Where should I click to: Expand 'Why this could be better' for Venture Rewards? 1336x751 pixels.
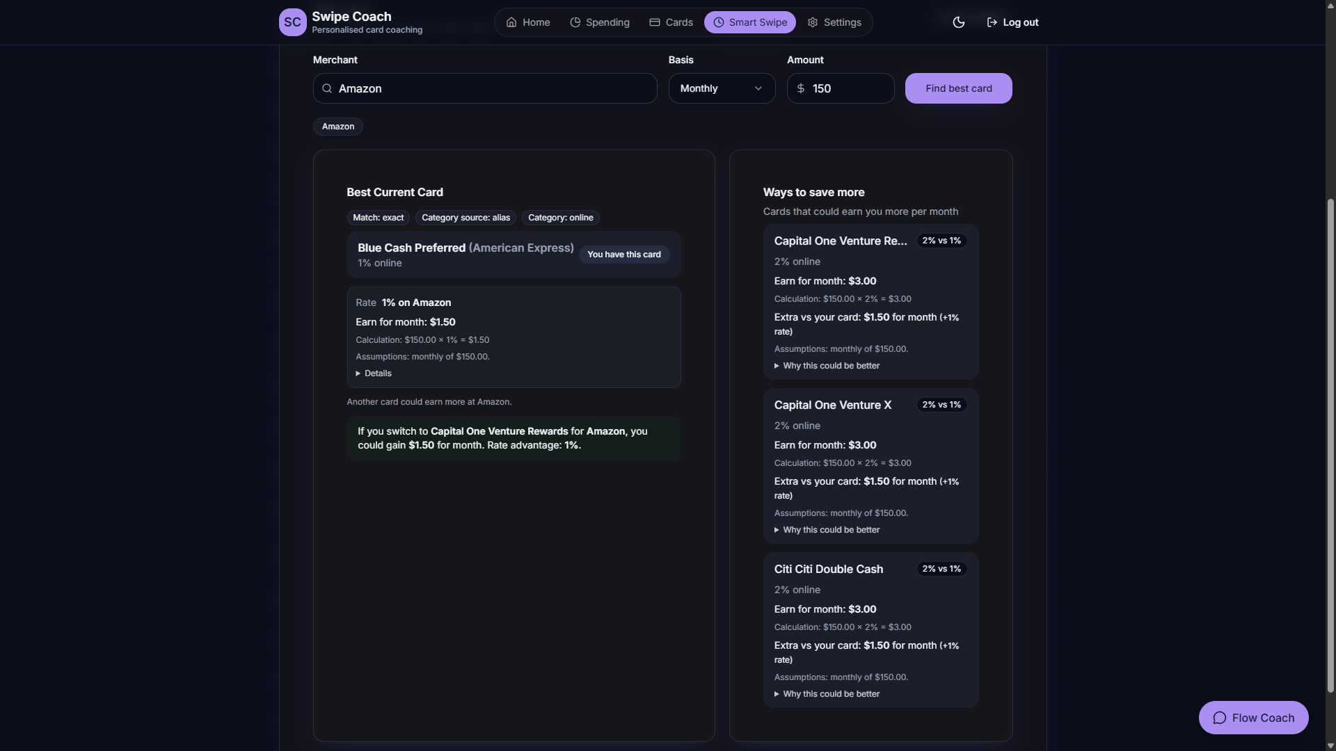click(828, 366)
